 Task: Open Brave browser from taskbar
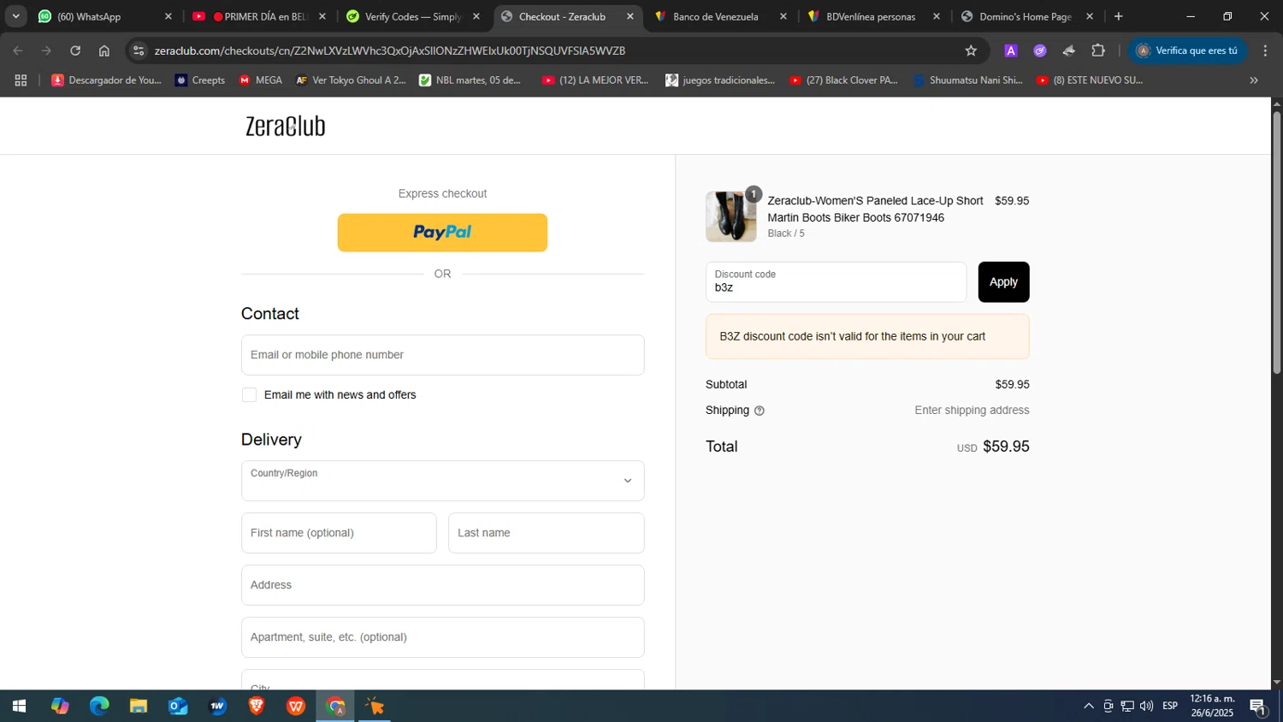257,707
